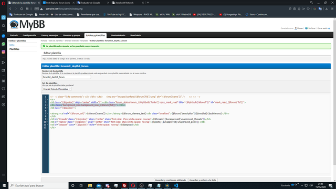Switch to the Astralcraft Network tab
Viewport: 336px width, 189px height.
coord(128,3)
